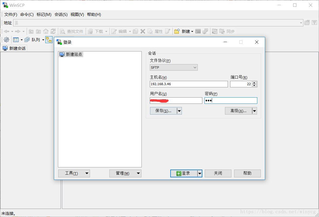
Task: Click the panel layout toggle icon
Action: [x=16, y=39]
